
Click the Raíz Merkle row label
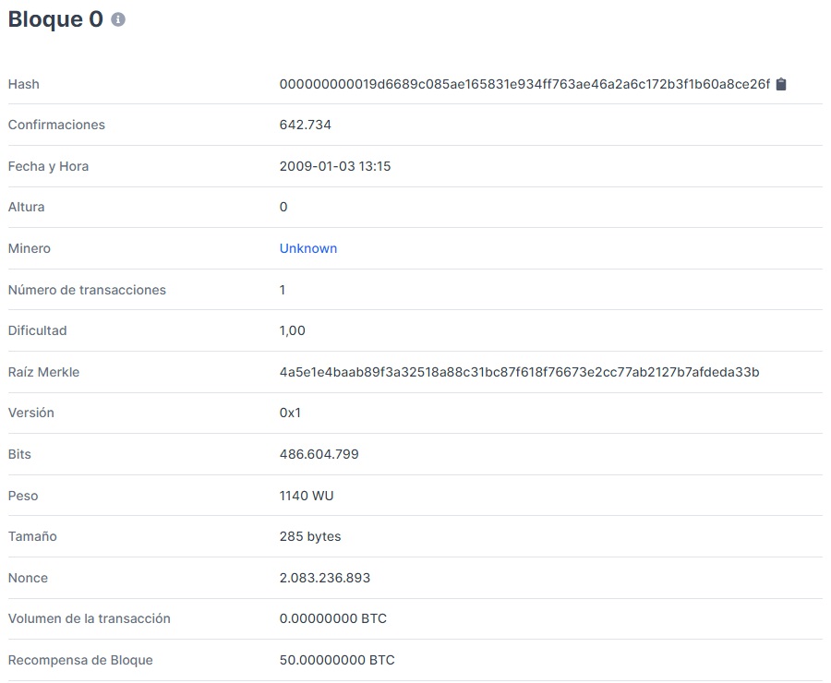tap(43, 372)
